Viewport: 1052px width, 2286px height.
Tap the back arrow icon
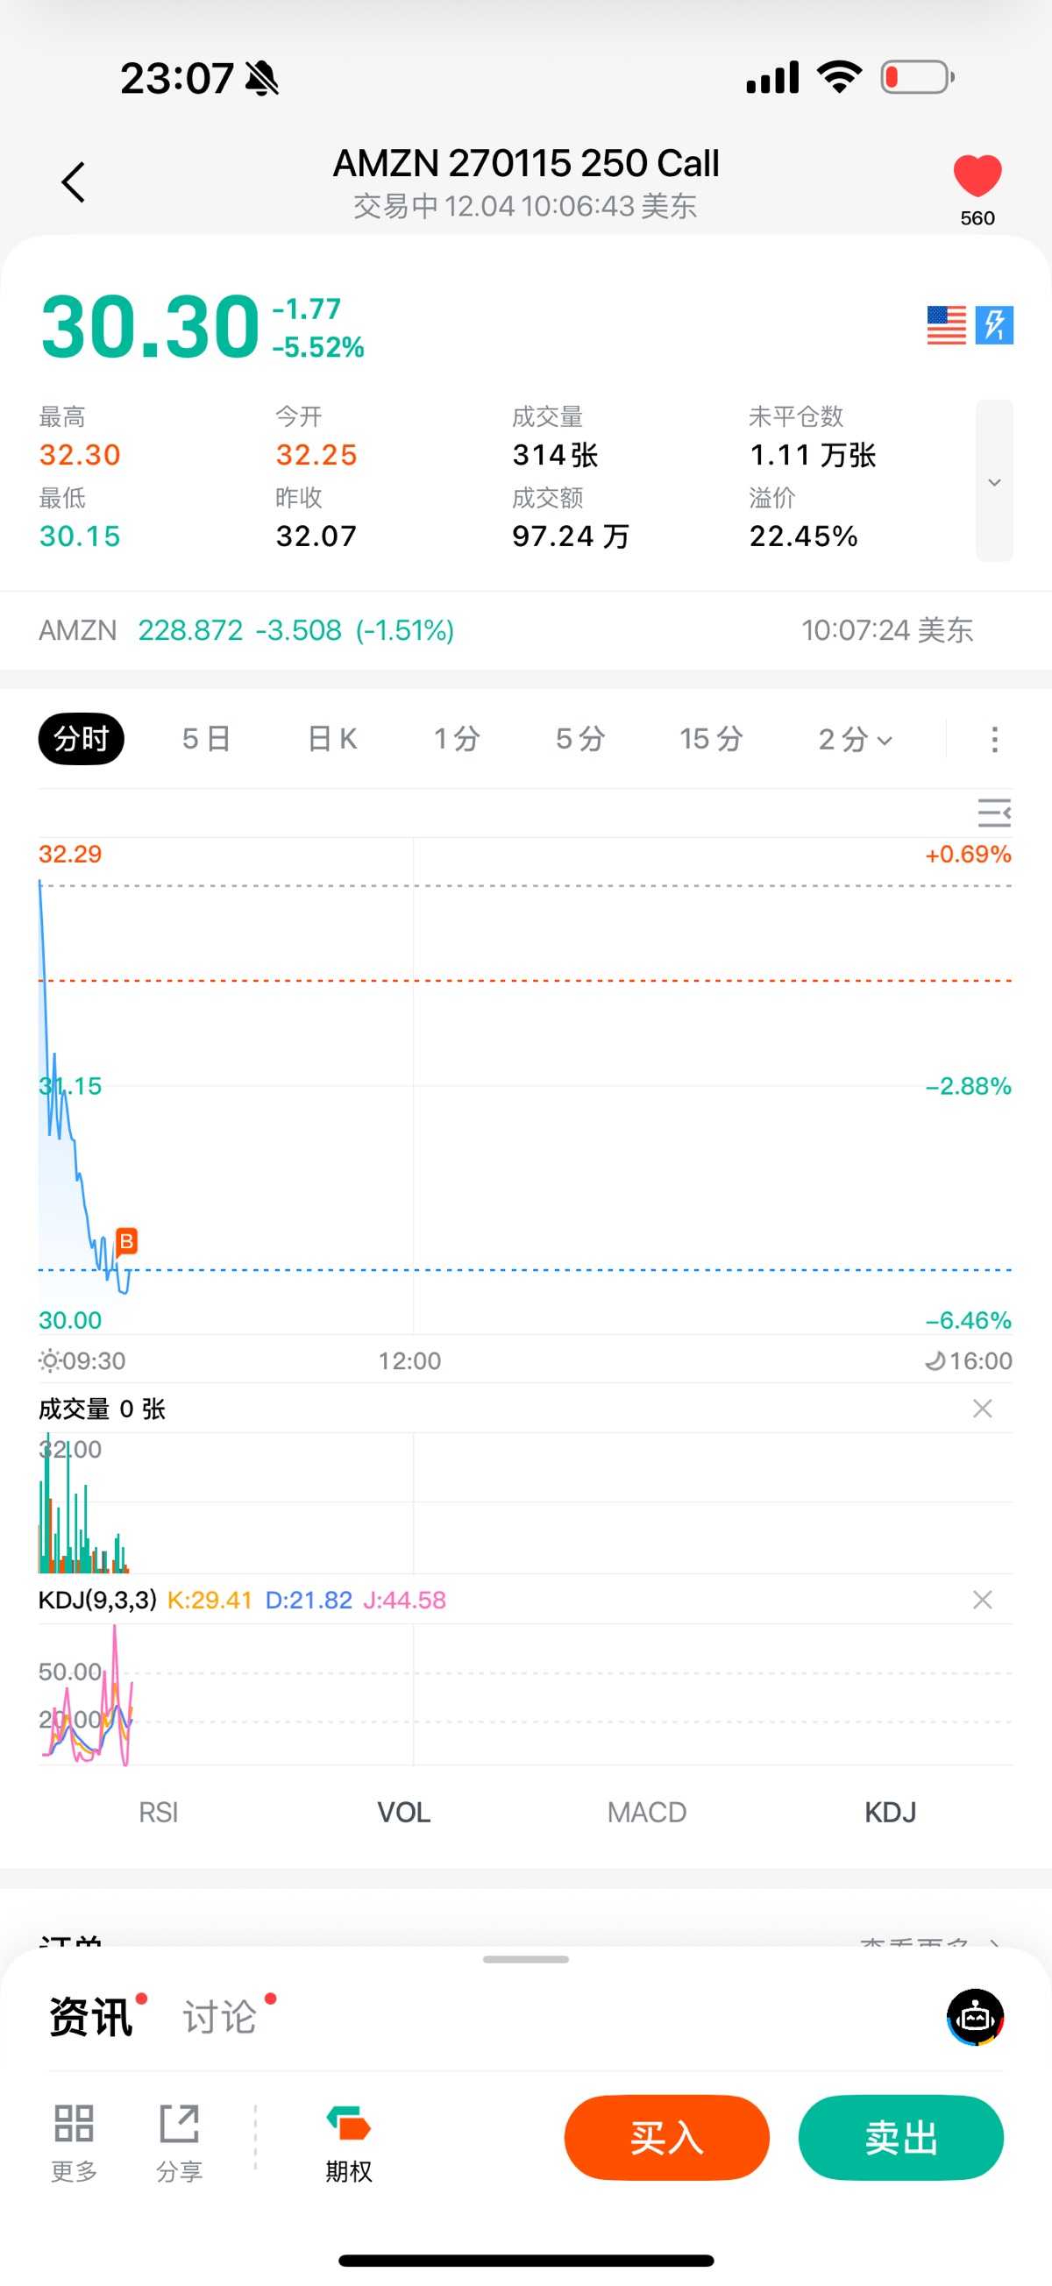(74, 183)
